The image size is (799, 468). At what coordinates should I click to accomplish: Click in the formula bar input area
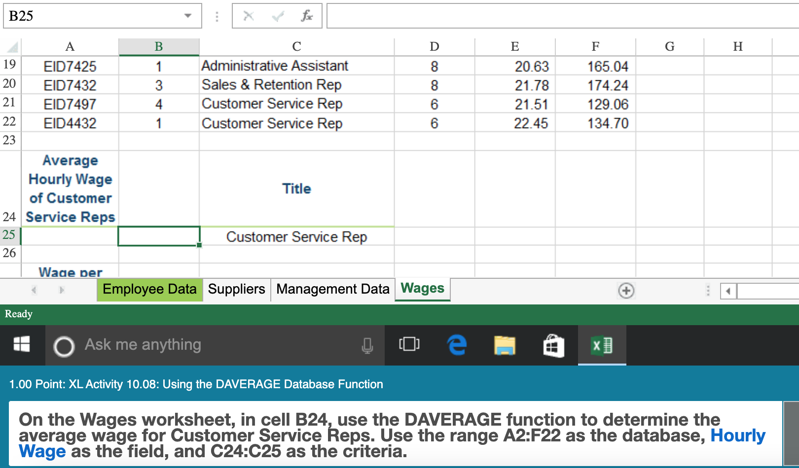tap(561, 16)
